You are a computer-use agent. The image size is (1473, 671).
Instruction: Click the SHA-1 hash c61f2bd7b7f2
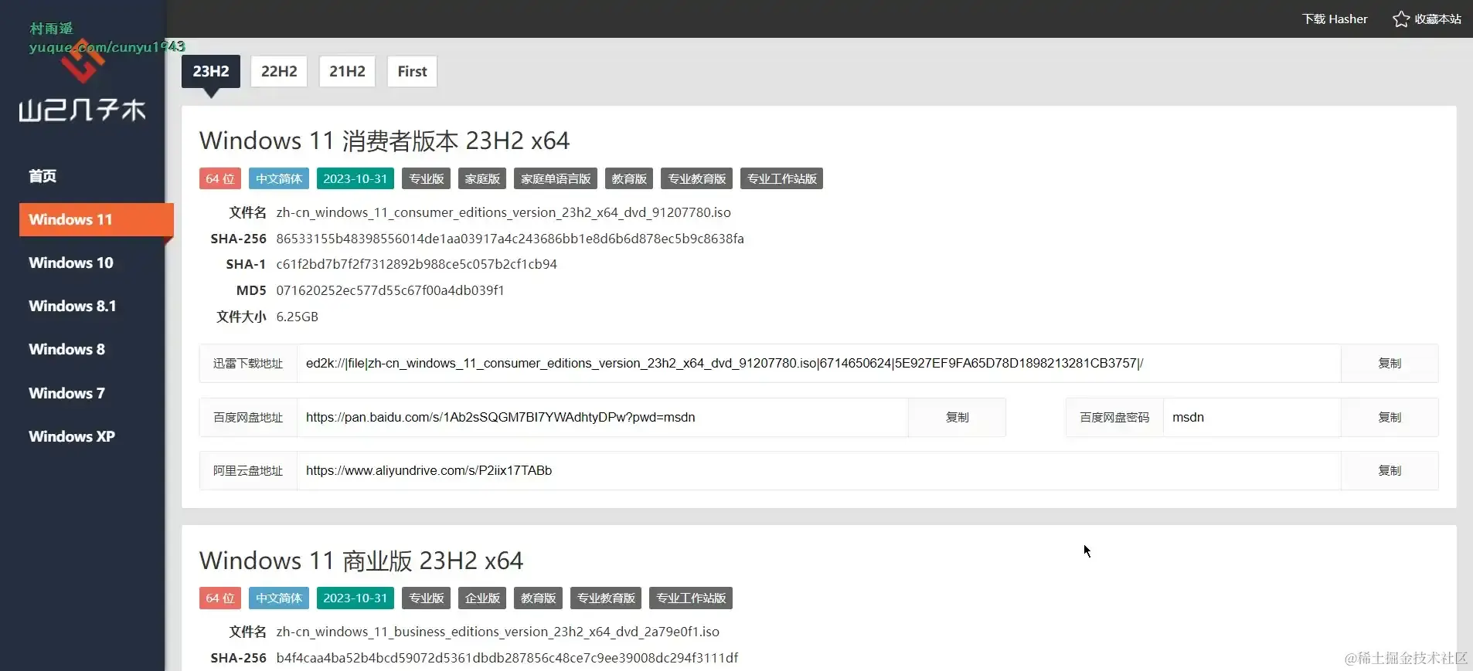(417, 264)
